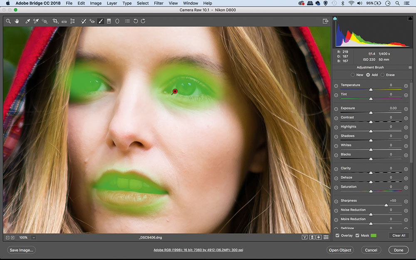Rotate image 90° counterclockwise
This screenshot has height=260, width=416.
[136, 21]
